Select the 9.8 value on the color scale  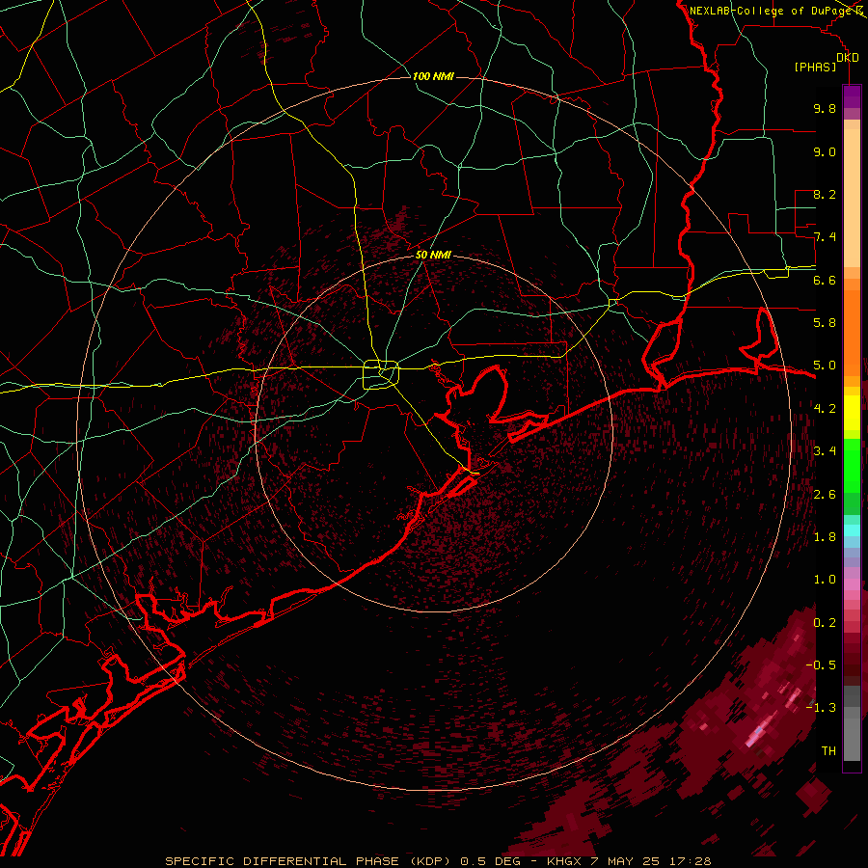point(825,108)
